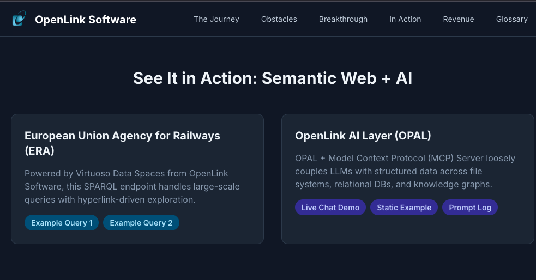
Task: View the Prompt Log
Action: (x=470, y=207)
